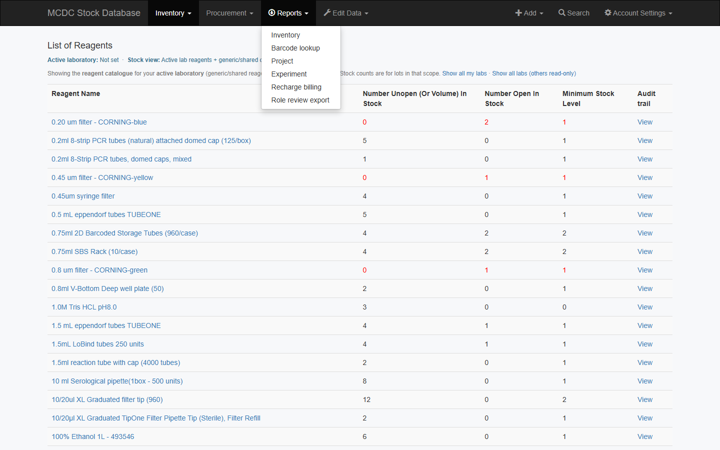Viewport: 720px width, 450px height.
Task: Open Role review export
Action: (x=300, y=100)
